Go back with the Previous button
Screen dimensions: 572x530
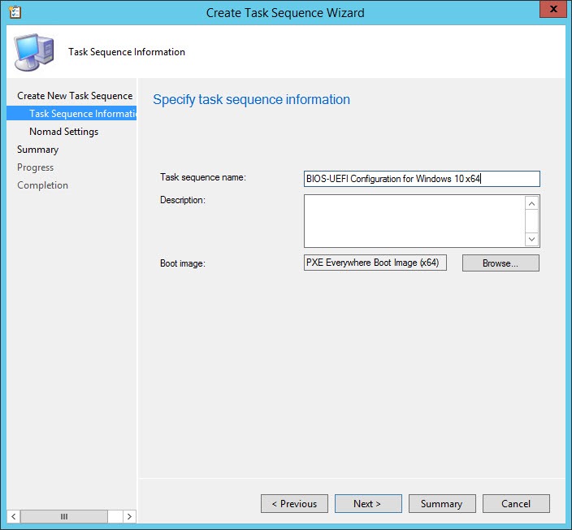click(x=294, y=504)
